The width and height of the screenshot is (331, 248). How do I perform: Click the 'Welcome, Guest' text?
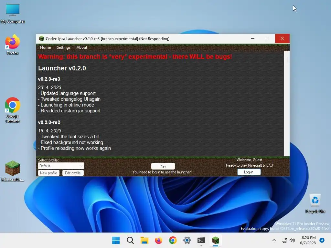pyautogui.click(x=249, y=160)
